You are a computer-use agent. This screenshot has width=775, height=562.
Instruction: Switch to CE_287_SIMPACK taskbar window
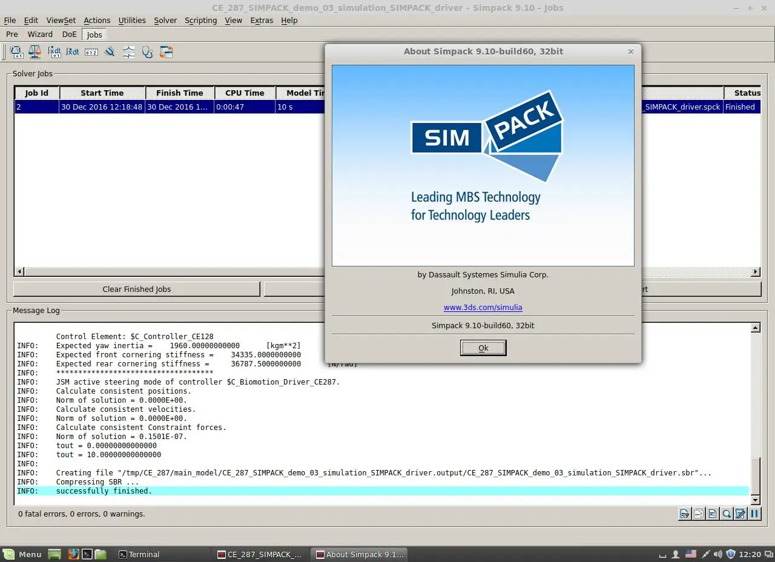point(260,554)
